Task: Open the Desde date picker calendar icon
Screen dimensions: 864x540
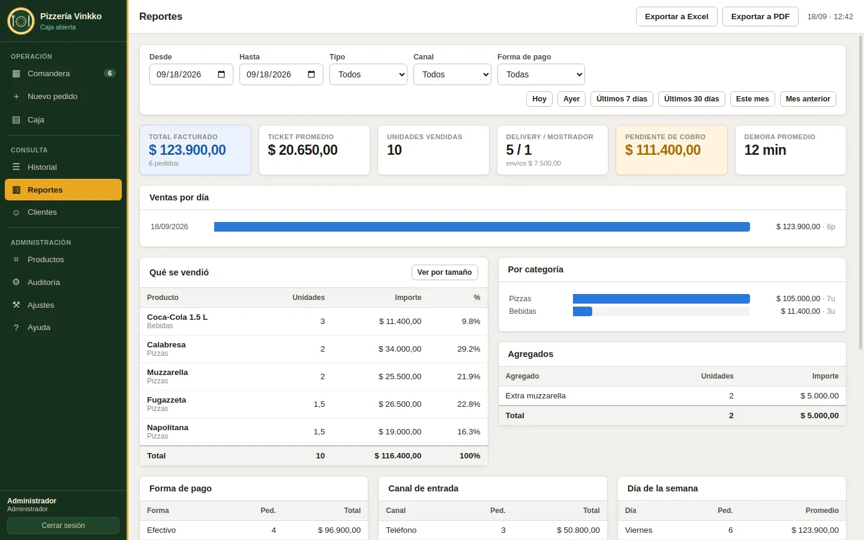Action: tap(221, 74)
